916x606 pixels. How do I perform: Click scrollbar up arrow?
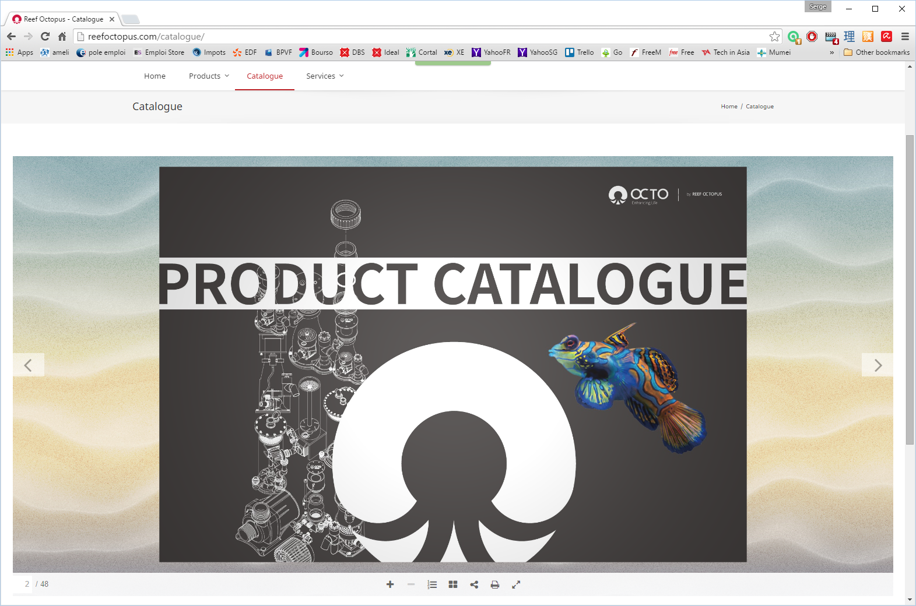point(910,66)
